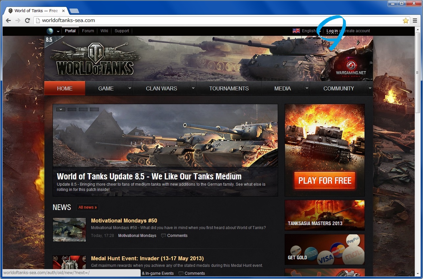Open the new tab button
The width and height of the screenshot is (423, 279).
pyautogui.click(x=74, y=11)
